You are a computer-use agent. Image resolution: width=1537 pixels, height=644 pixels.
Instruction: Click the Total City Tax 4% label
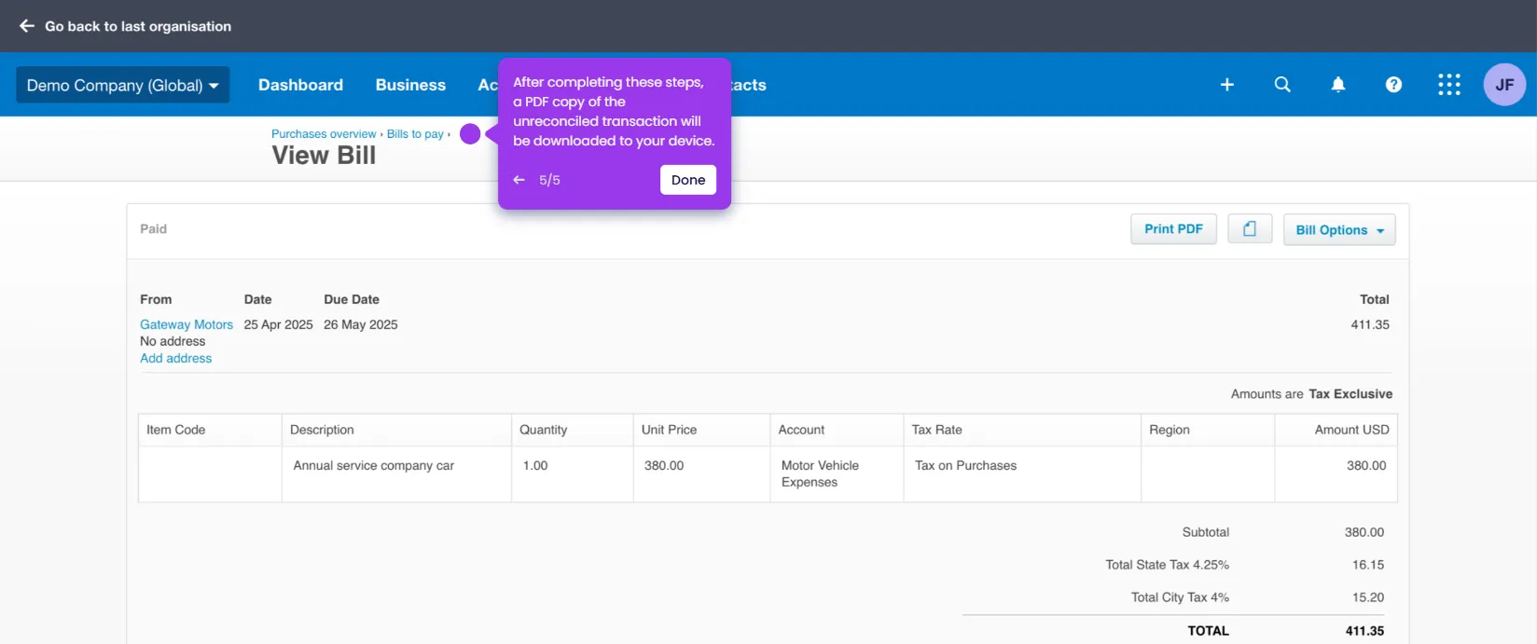[x=1180, y=597]
